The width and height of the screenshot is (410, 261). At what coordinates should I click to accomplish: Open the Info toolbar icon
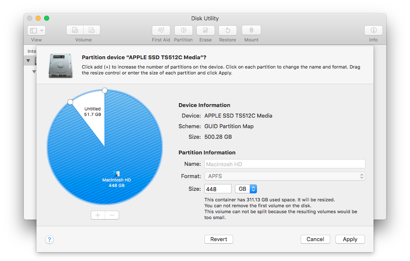pos(374,30)
